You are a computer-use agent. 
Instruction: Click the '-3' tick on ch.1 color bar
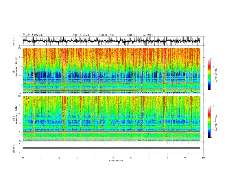tap(213, 58)
